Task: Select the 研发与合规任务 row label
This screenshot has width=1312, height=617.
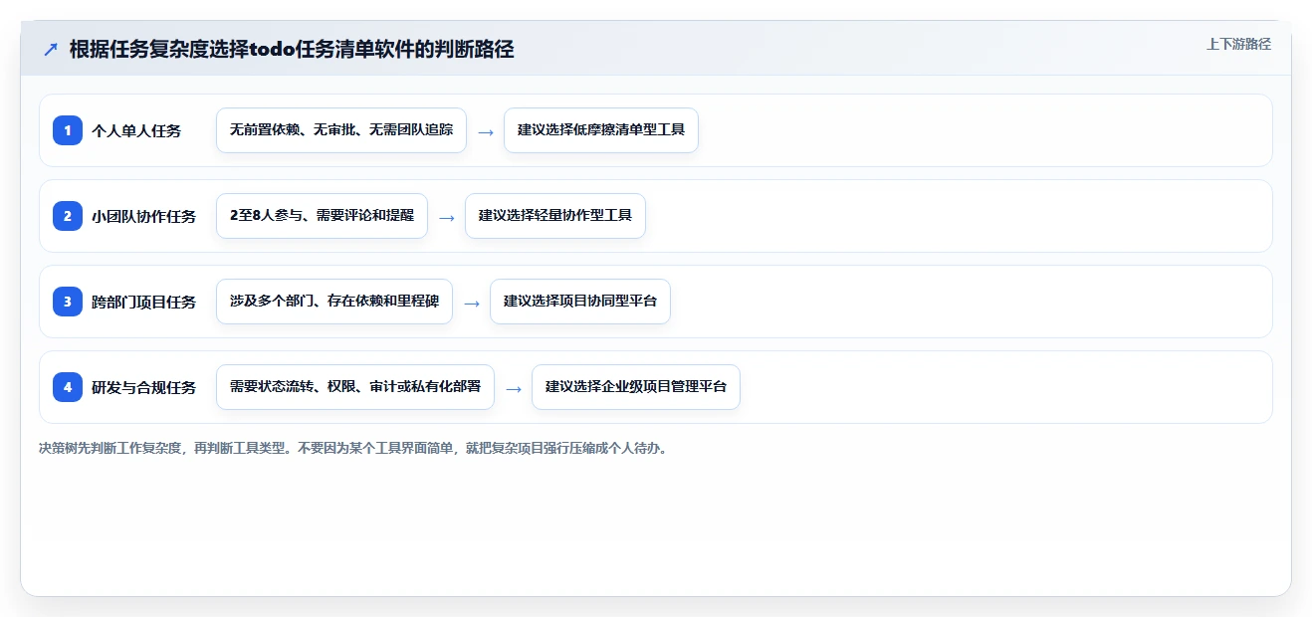Action: (x=143, y=387)
